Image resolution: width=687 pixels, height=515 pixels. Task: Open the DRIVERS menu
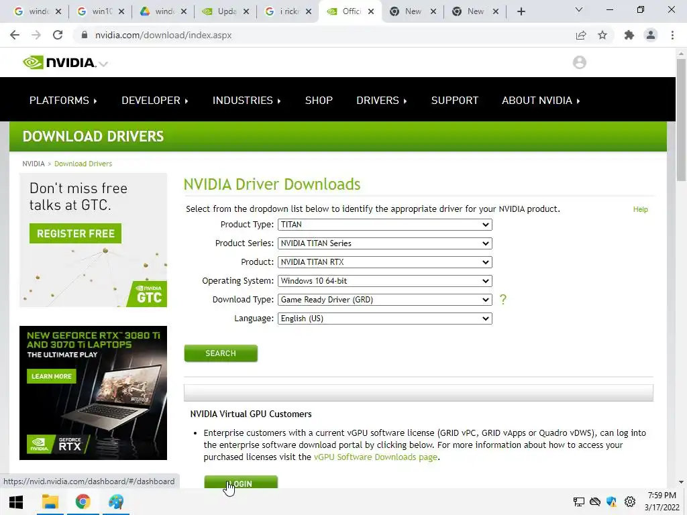click(382, 101)
